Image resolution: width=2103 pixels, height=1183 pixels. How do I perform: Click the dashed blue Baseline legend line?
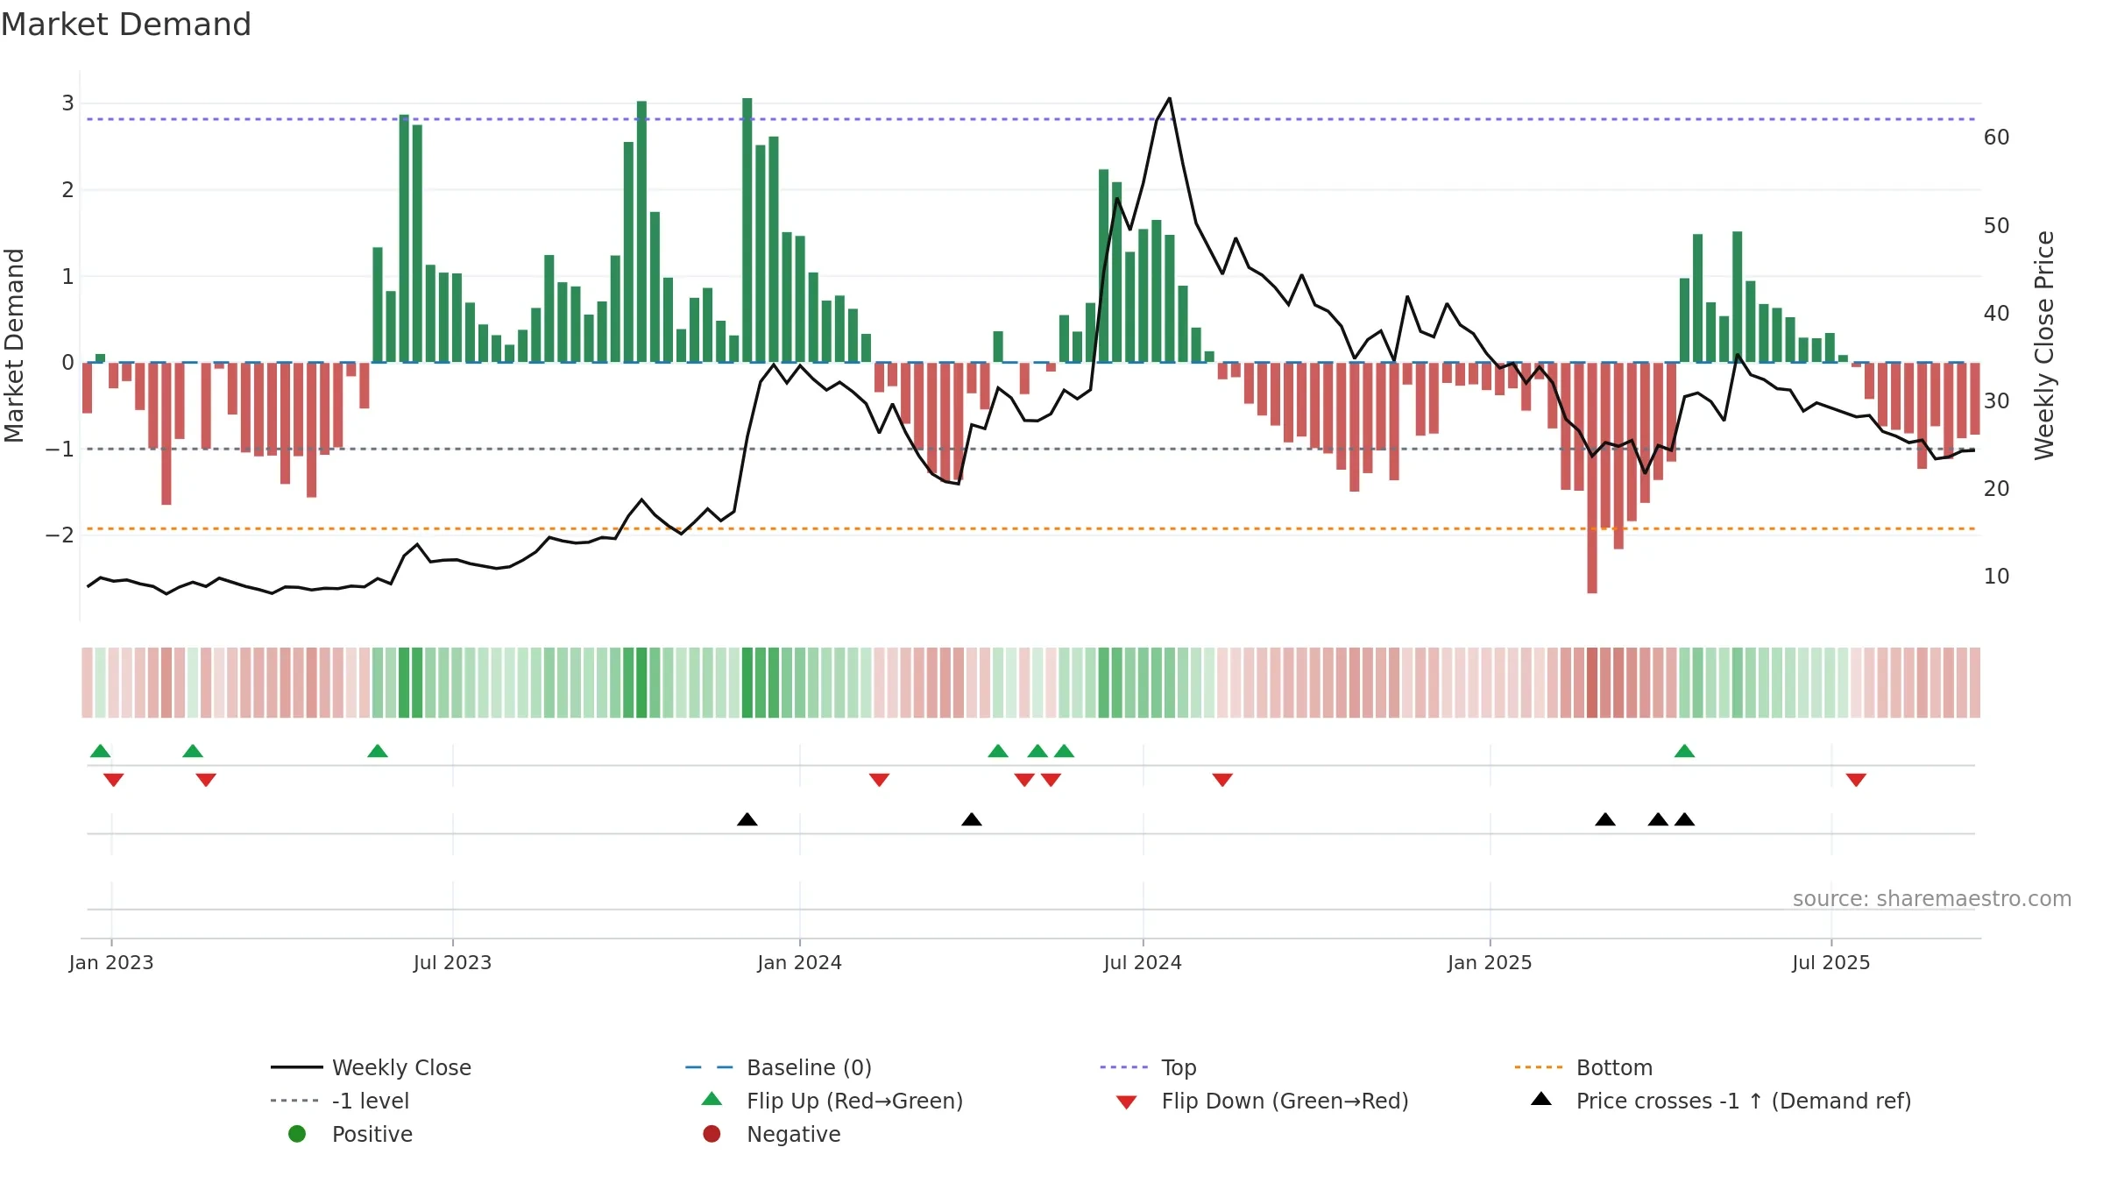710,1067
